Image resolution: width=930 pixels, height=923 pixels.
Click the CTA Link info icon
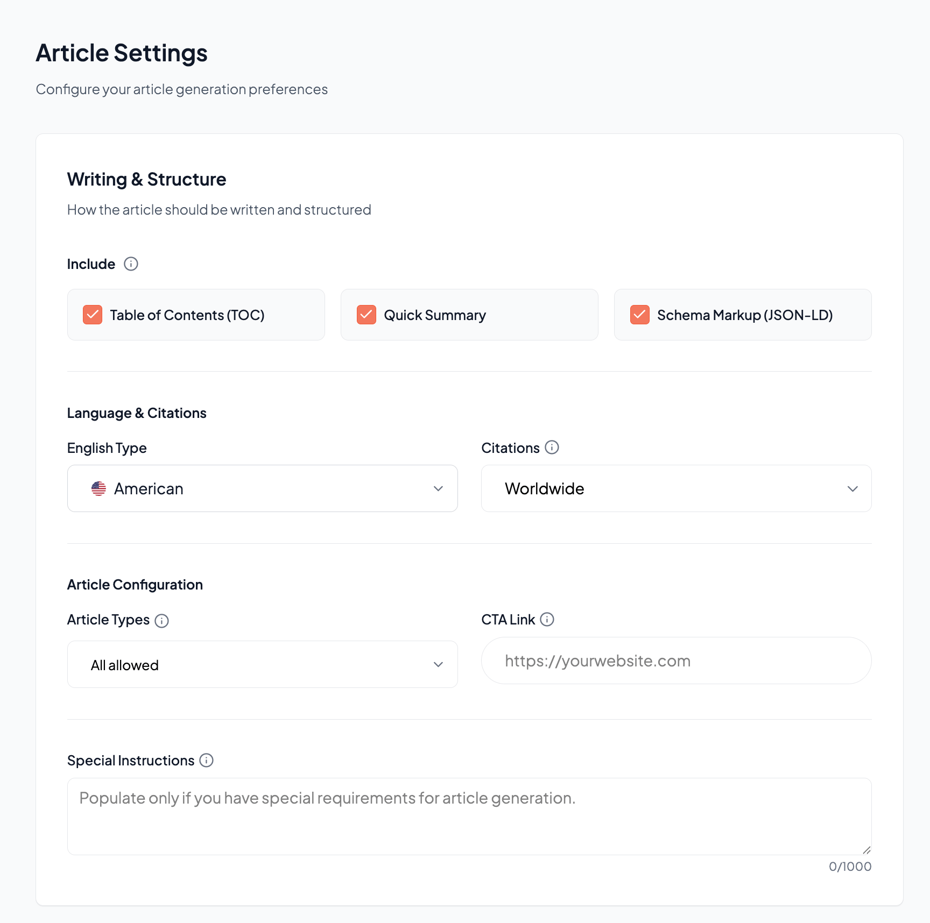(x=547, y=620)
